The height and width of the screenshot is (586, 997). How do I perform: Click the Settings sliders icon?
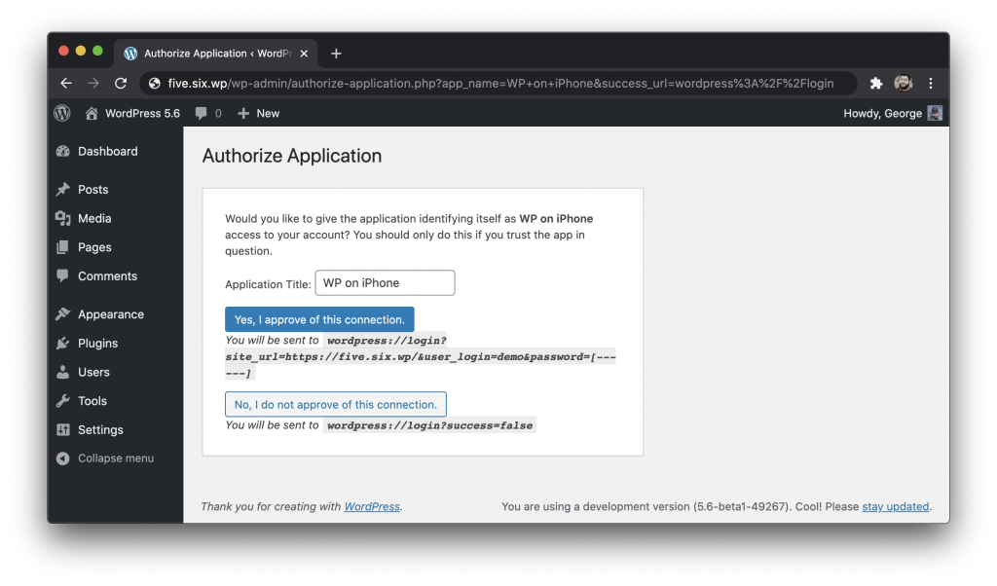(x=62, y=429)
